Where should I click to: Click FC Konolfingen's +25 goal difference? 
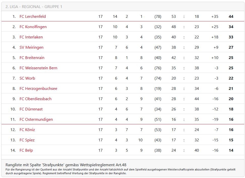pyautogui.click(x=215, y=27)
